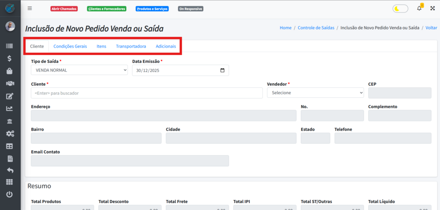Toggle fullscreen with the expand arrows icon

pos(432,9)
